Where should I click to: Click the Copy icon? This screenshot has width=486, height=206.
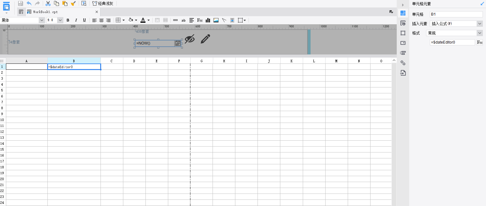[56, 3]
